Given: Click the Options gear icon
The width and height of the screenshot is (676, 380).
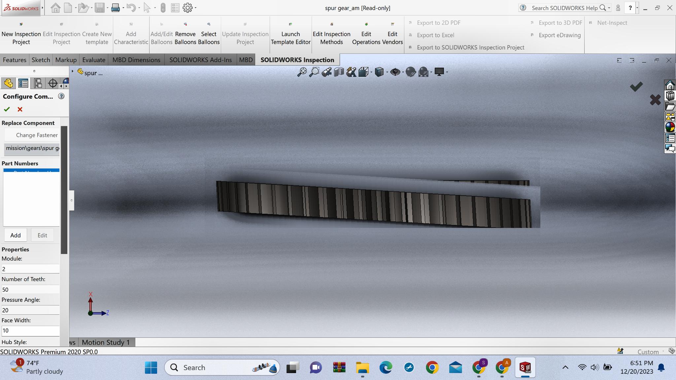Looking at the screenshot, I should pyautogui.click(x=187, y=8).
